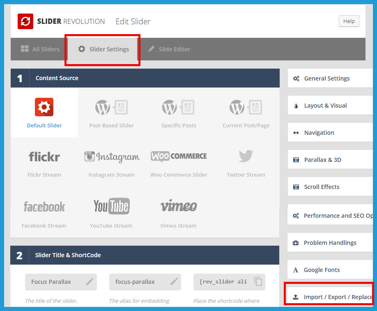Select the facebook logo source
Image resolution: width=377 pixels, height=311 pixels.
tap(44, 207)
